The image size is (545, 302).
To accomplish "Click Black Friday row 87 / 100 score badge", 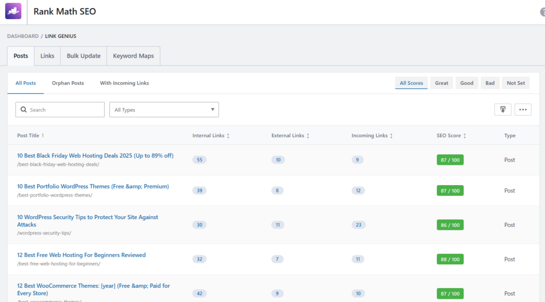I will click(x=450, y=160).
